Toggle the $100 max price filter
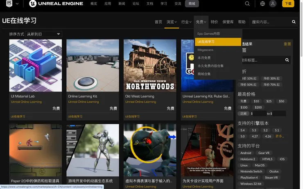The height and width of the screenshot is (189, 303). 244,107
